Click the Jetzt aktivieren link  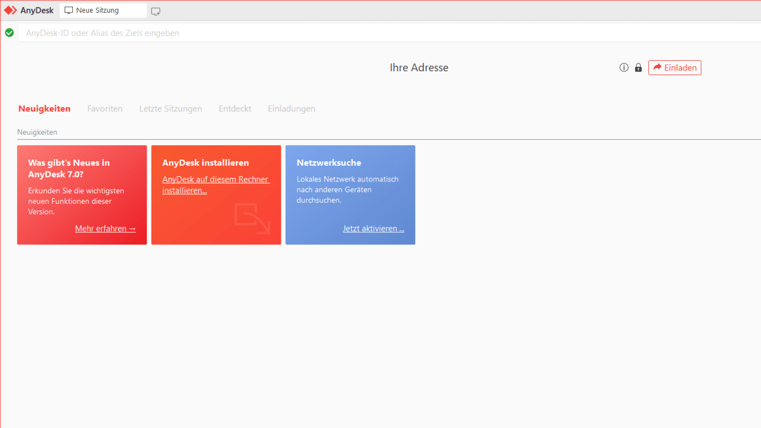click(x=373, y=229)
